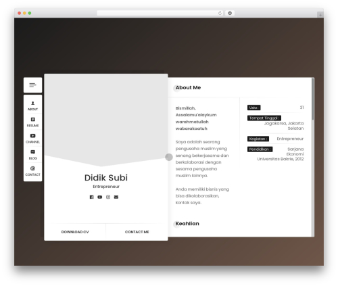
Task: Click the download icon beside address bar
Action: (x=230, y=13)
